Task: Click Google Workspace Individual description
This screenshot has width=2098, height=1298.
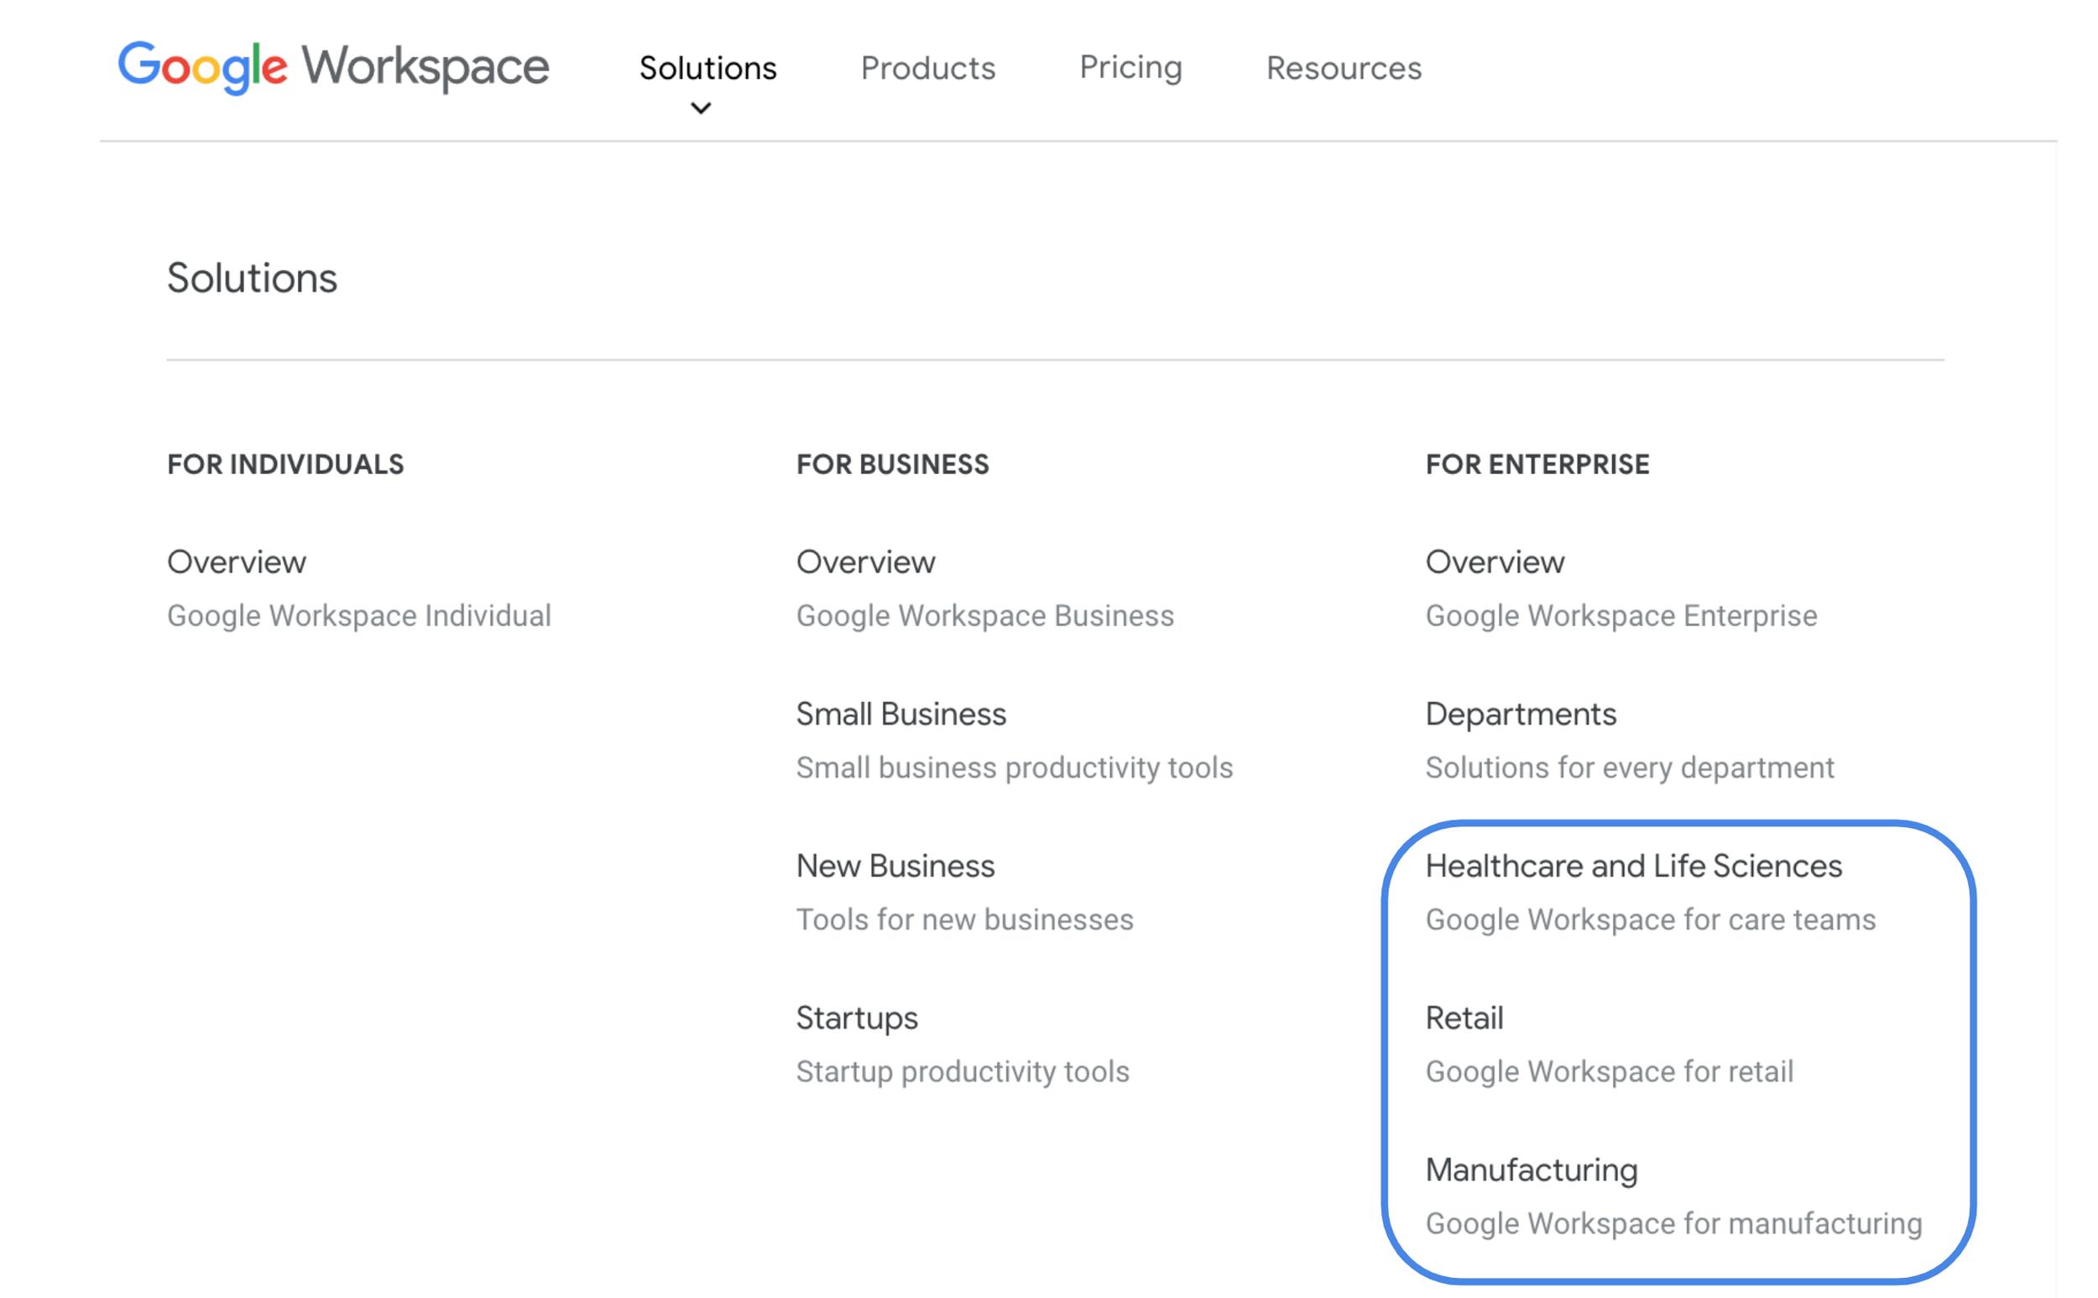Action: 359,616
